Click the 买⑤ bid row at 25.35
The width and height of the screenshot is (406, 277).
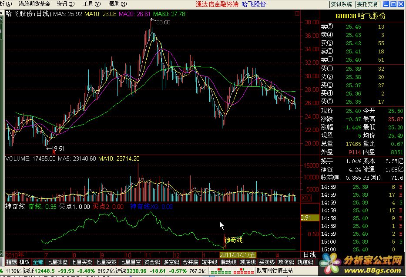click(x=353, y=102)
